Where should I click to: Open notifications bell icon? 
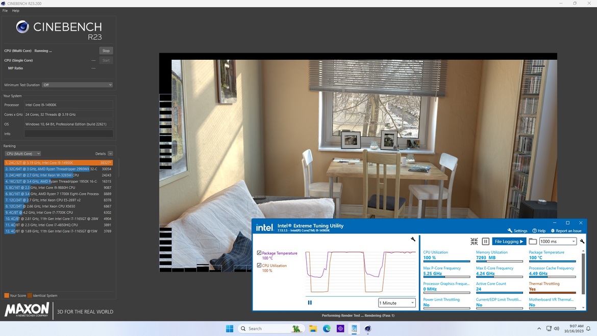(x=588, y=328)
